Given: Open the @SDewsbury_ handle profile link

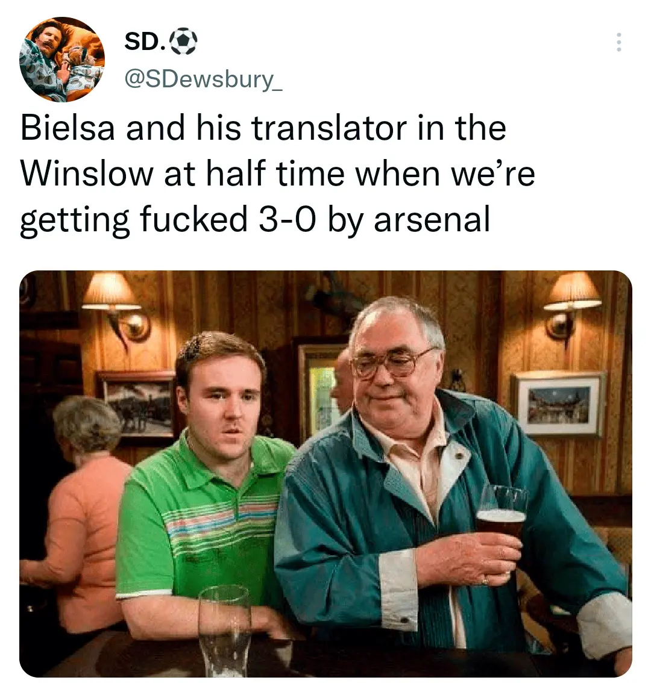Looking at the screenshot, I should (x=204, y=80).
